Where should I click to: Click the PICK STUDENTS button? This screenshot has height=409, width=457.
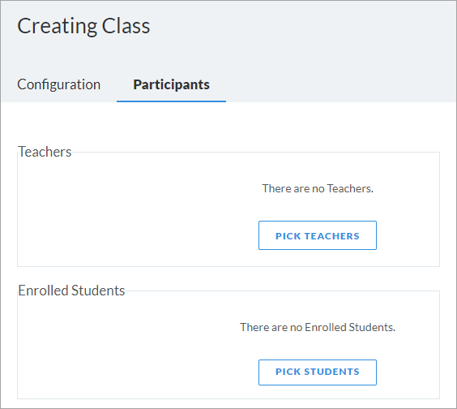[x=318, y=372]
